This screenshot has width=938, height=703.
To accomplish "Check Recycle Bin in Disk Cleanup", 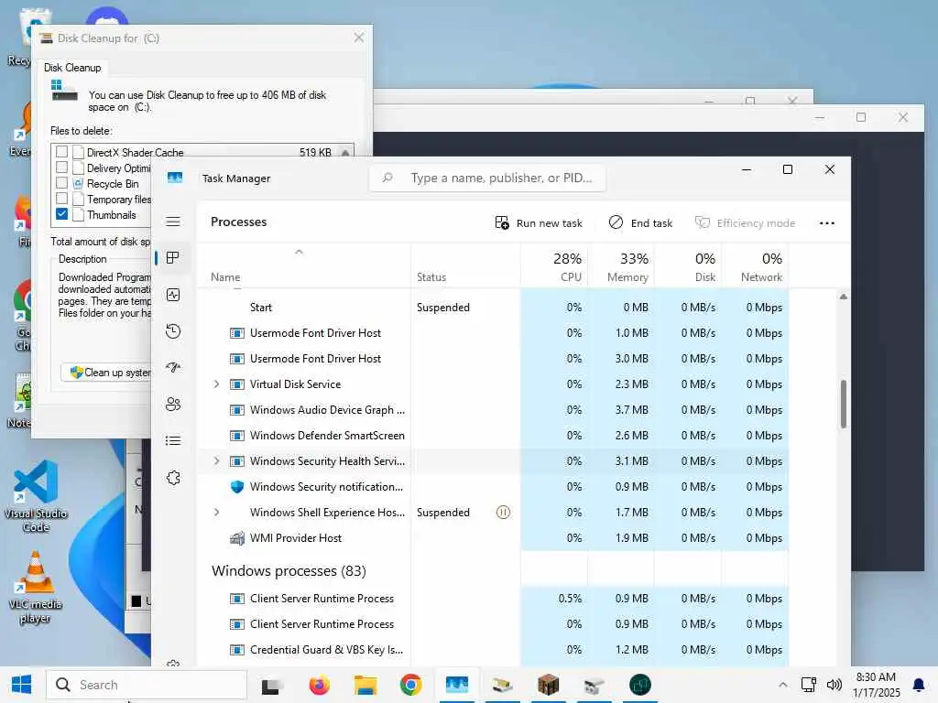I will pos(61,183).
